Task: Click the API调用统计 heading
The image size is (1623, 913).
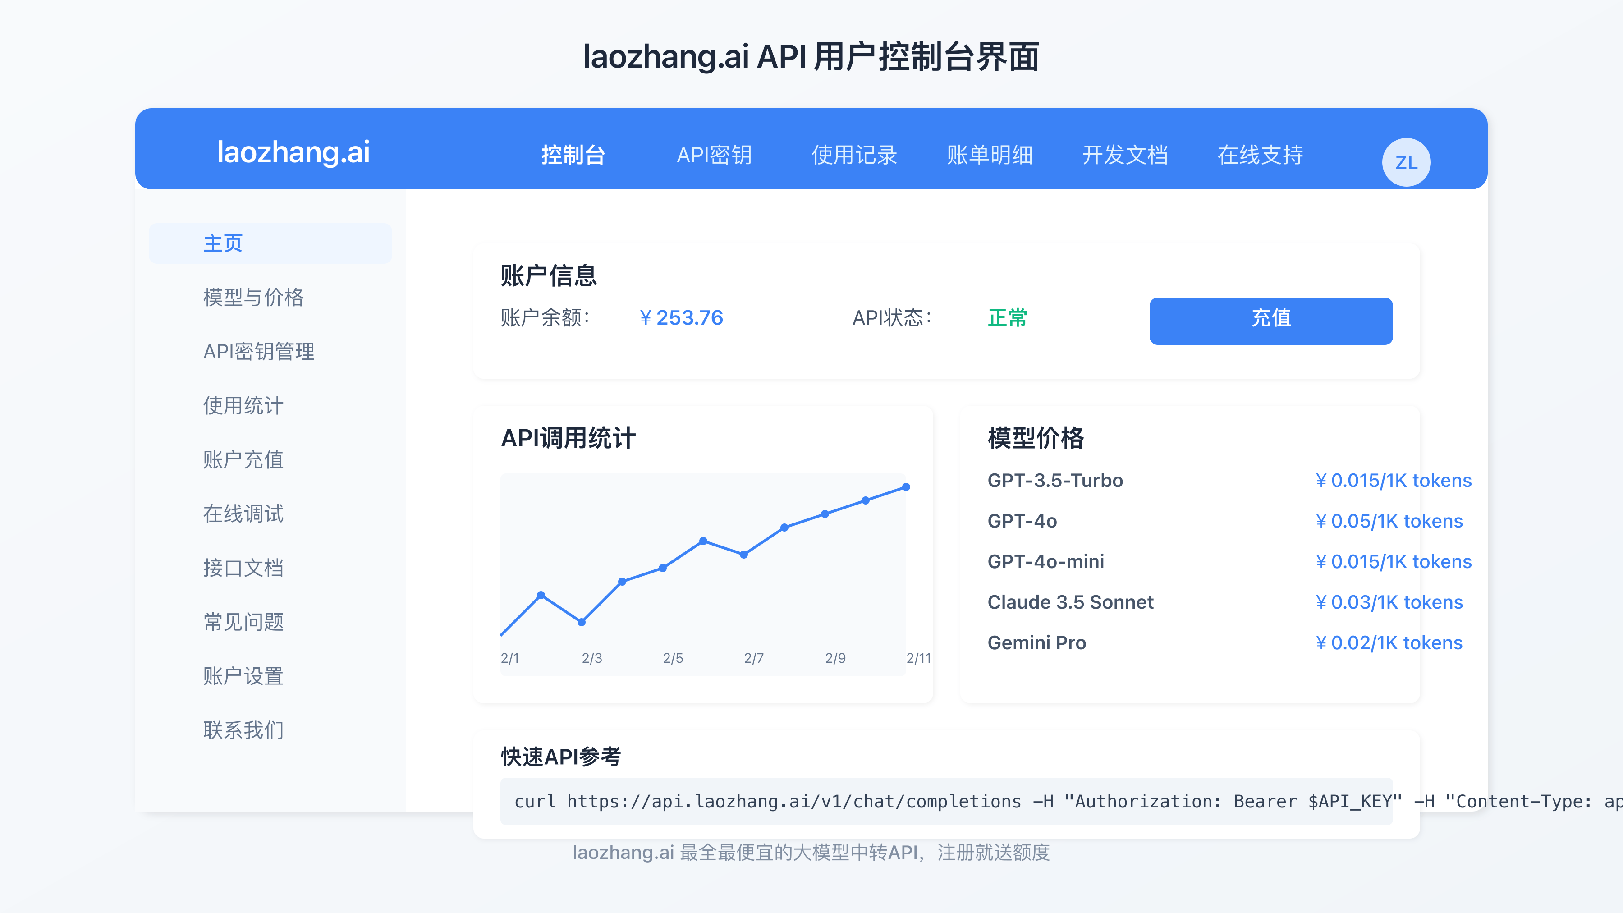Action: 568,438
